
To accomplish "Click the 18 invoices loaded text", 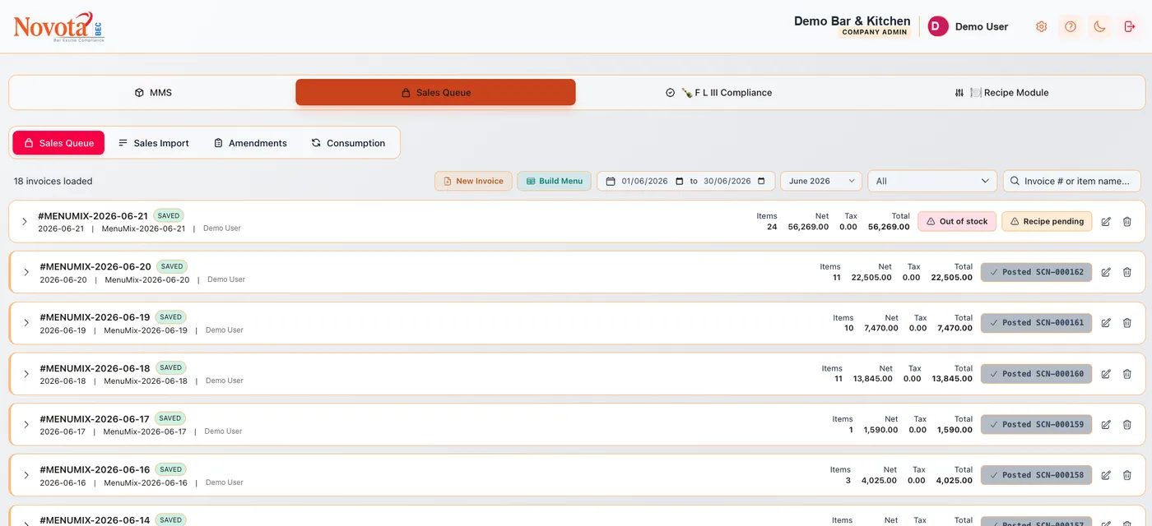I will point(53,181).
